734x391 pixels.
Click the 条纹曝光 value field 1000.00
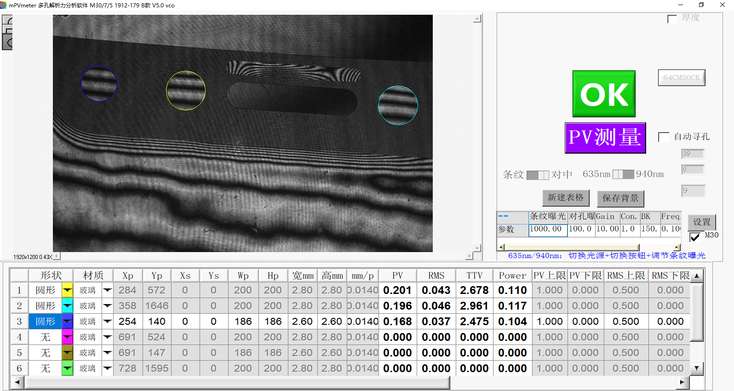[x=547, y=229]
